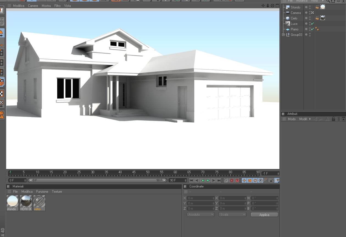This screenshot has width=346, height=237.
Task: Click the red question mark keyframe selection icon
Action: coord(237,180)
